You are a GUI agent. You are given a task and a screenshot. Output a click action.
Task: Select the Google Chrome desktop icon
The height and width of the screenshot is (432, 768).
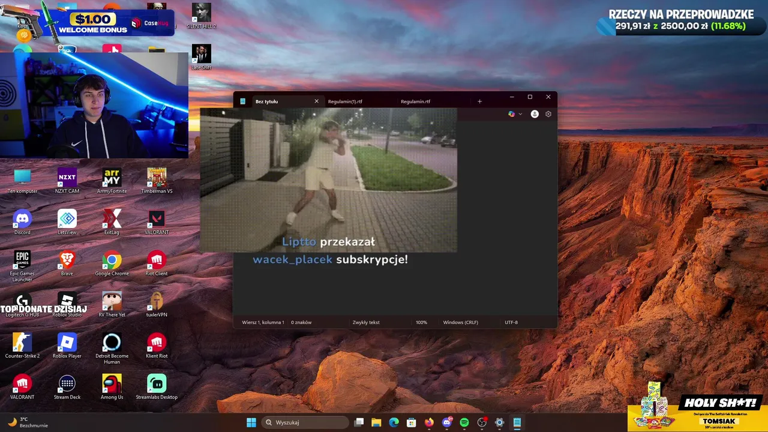[112, 263]
